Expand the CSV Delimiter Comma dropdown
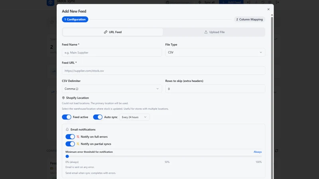This screenshot has height=179, width=319. 112,89
